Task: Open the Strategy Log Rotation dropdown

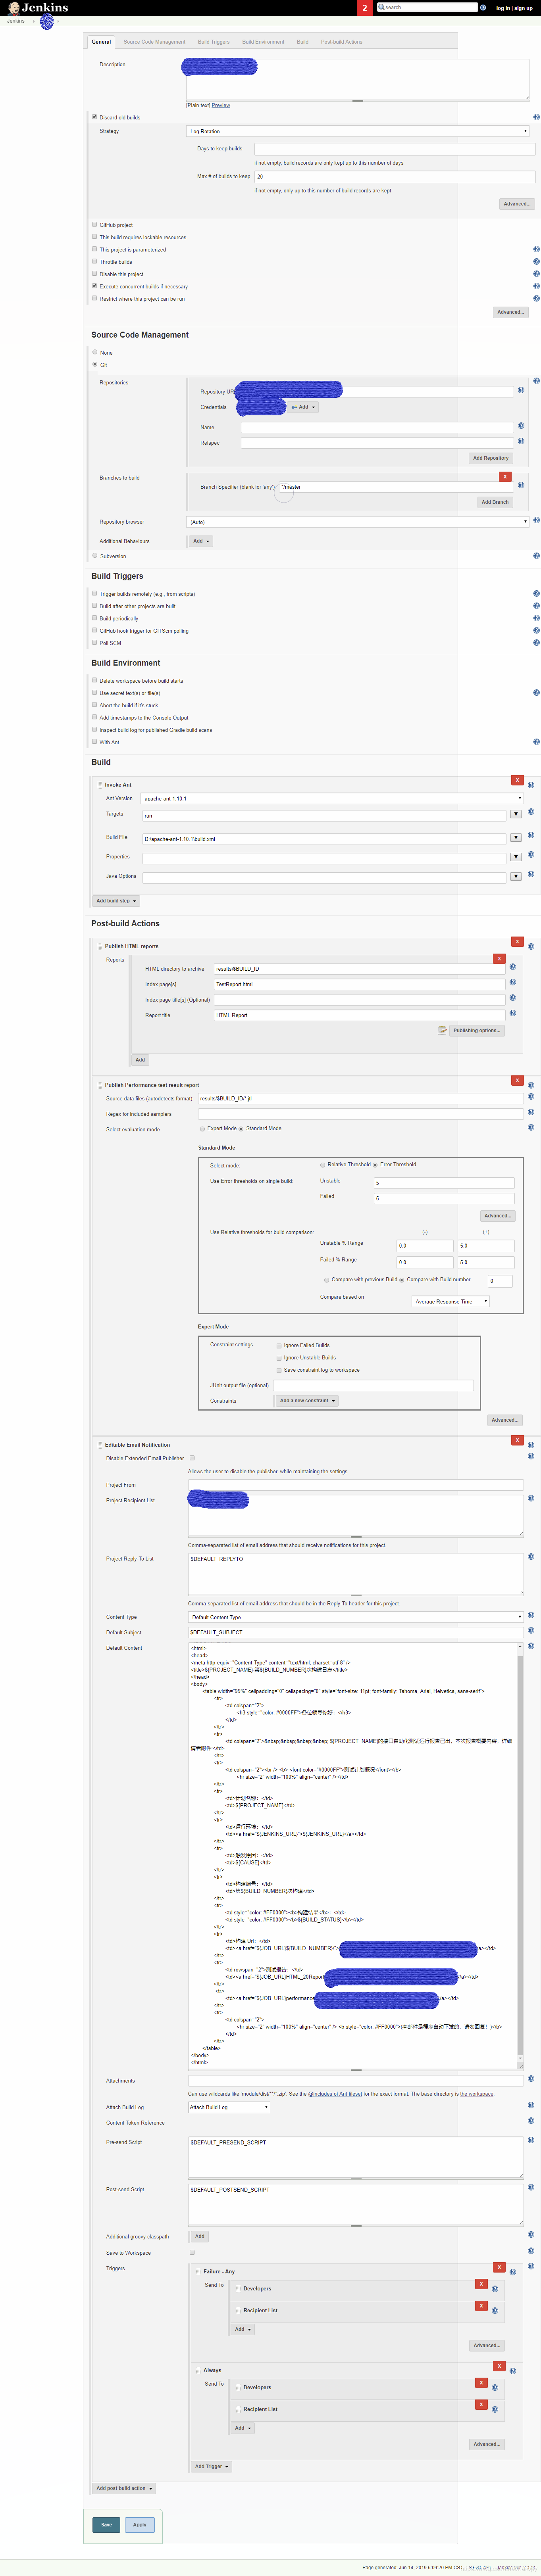Action: pos(358,131)
